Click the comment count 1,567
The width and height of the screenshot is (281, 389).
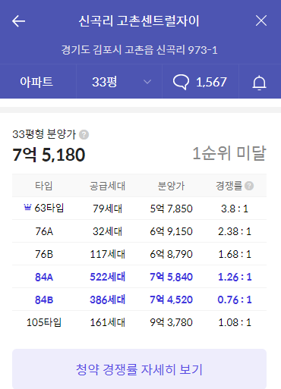click(211, 82)
